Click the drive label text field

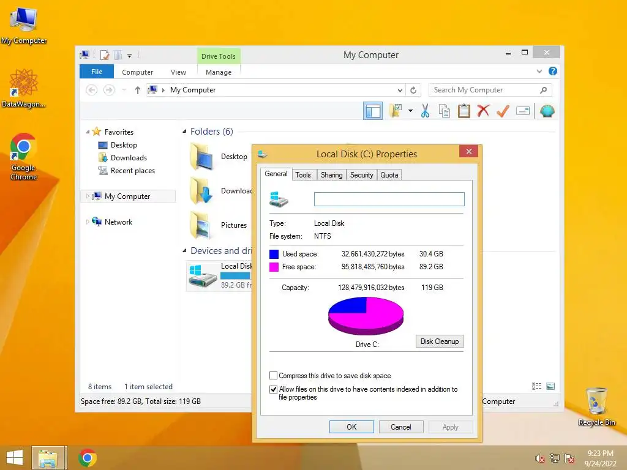coord(389,199)
